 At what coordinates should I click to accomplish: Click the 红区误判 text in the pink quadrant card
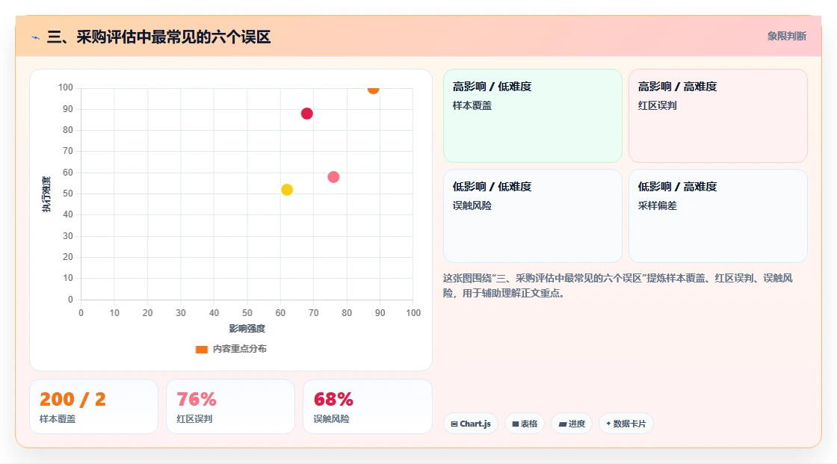[x=657, y=105]
